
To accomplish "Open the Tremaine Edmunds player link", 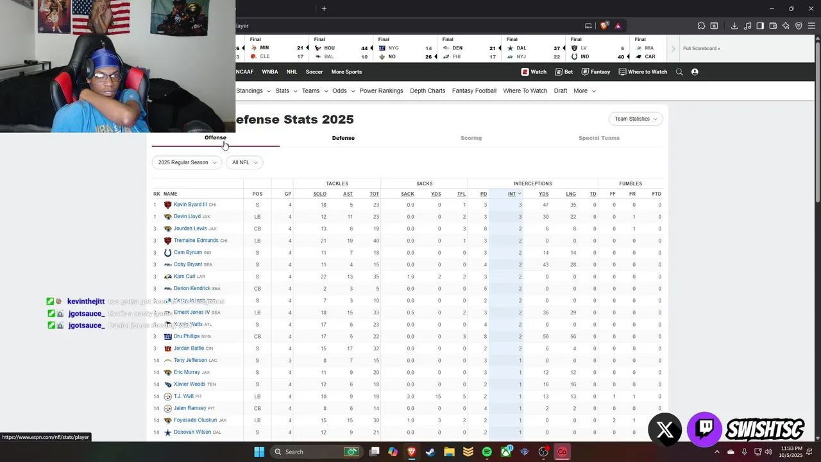I will [196, 241].
